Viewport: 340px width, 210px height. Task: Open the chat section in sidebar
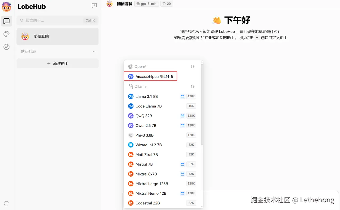point(6,21)
